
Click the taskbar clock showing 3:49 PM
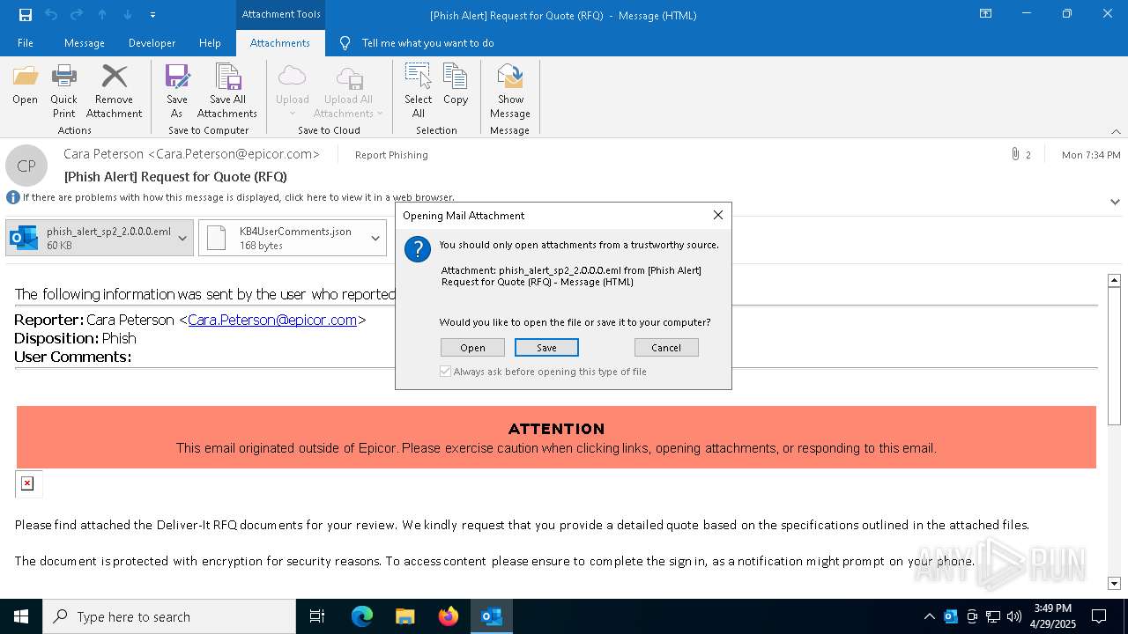pos(1052,616)
